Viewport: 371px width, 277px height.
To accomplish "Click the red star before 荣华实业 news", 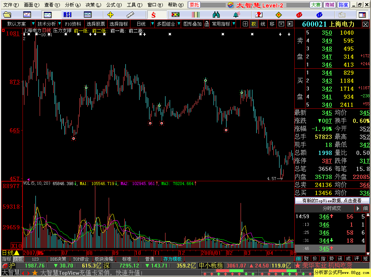I will 298,266.
